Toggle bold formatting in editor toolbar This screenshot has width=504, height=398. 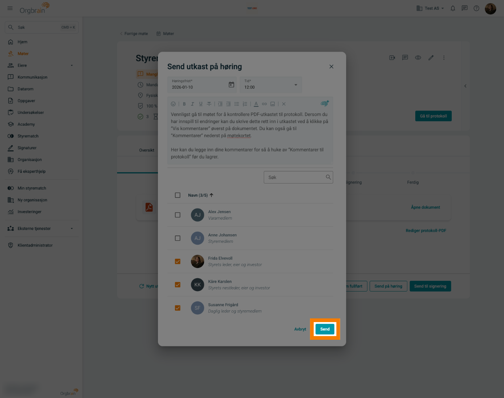click(x=184, y=104)
